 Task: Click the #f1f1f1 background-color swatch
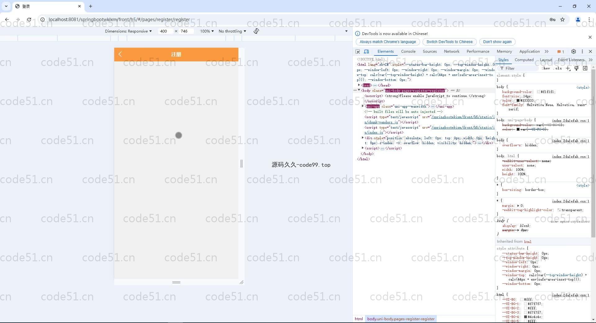tap(539, 92)
